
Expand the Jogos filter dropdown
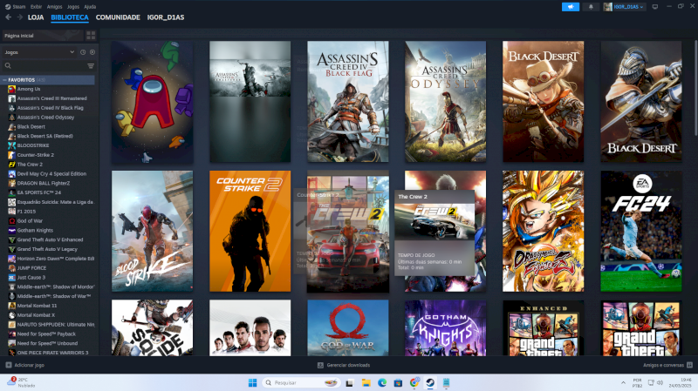click(x=73, y=52)
